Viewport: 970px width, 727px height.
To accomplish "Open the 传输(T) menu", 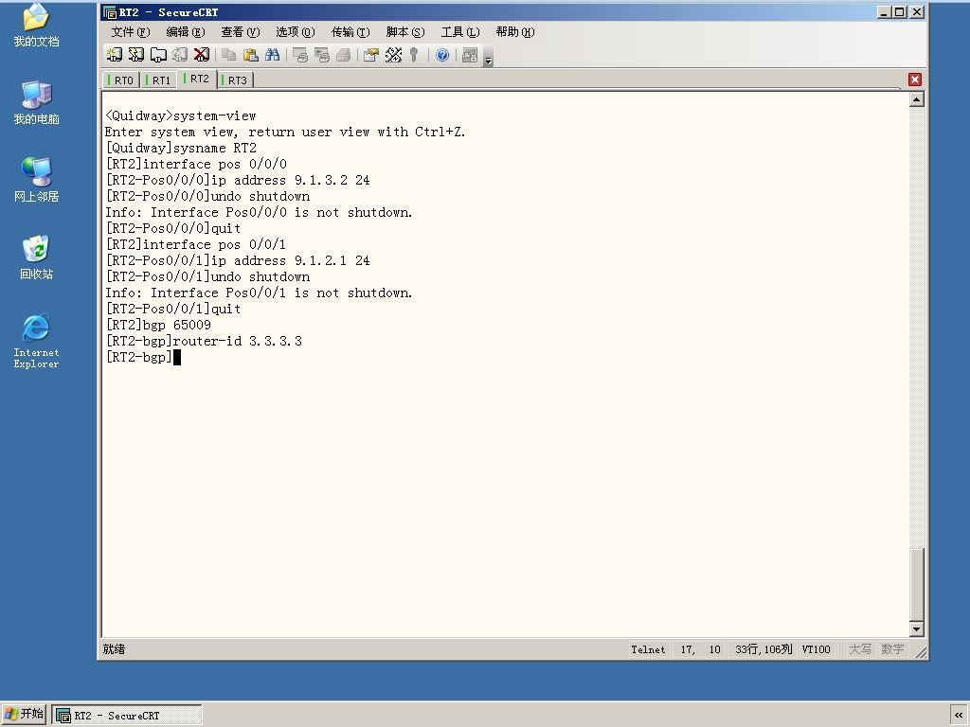I will click(x=350, y=32).
